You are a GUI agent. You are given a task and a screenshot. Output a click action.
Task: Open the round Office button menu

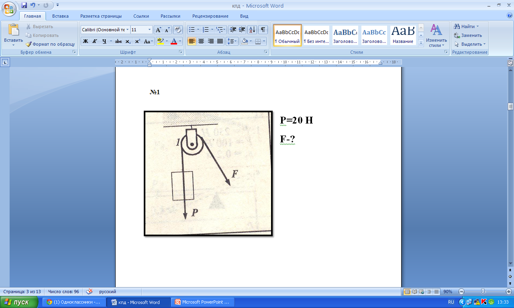[10, 8]
